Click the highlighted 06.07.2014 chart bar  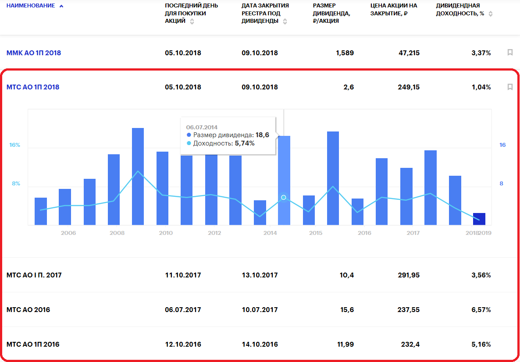point(284,180)
